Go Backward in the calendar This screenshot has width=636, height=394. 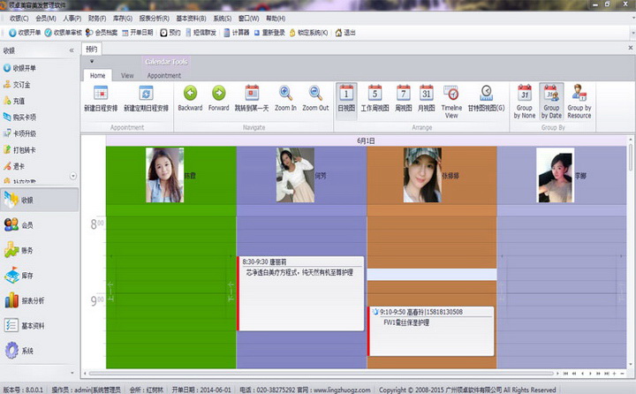[x=190, y=98]
